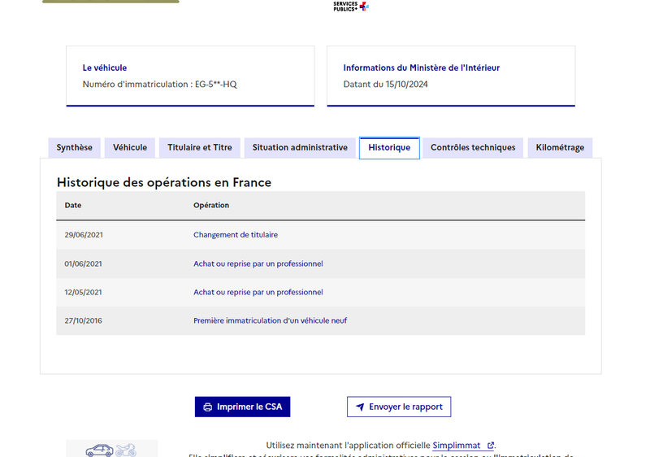
Task: Click the Services Publics+ logo
Action: [351, 6]
